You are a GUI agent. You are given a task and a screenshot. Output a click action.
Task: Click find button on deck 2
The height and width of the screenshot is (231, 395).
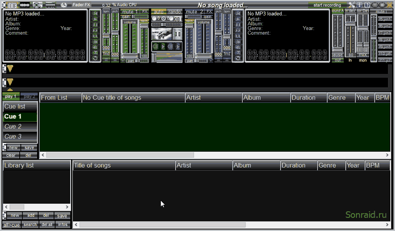click(x=227, y=54)
